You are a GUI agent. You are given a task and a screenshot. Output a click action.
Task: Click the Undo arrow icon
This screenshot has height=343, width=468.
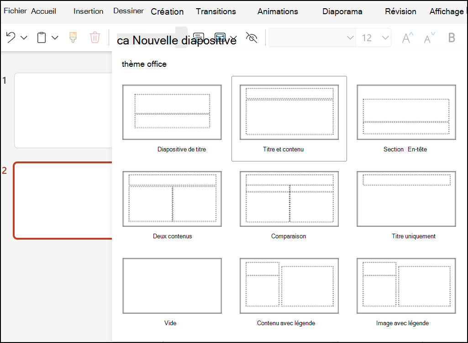point(11,38)
